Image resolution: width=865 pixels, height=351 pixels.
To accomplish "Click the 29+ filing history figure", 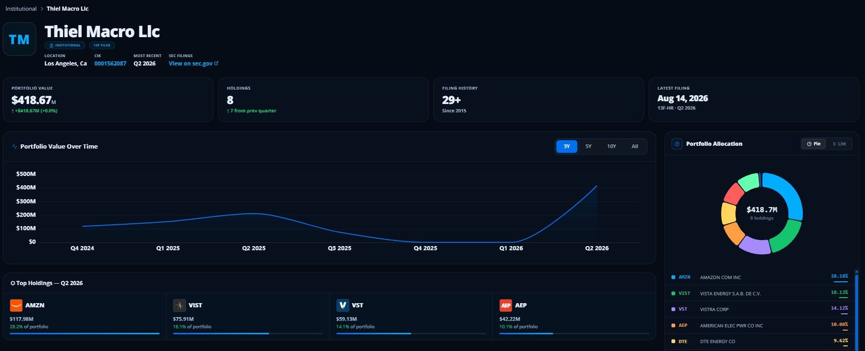I will 452,100.
